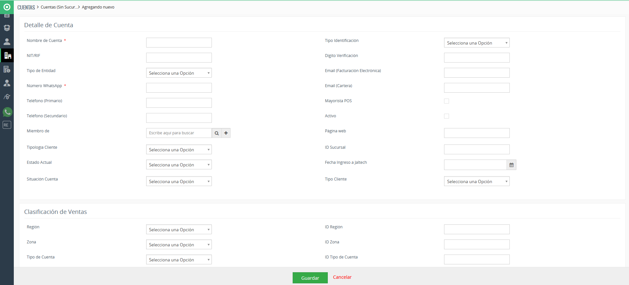The width and height of the screenshot is (629, 285).
Task: Click the red Cancelar link
Action: [x=342, y=277]
